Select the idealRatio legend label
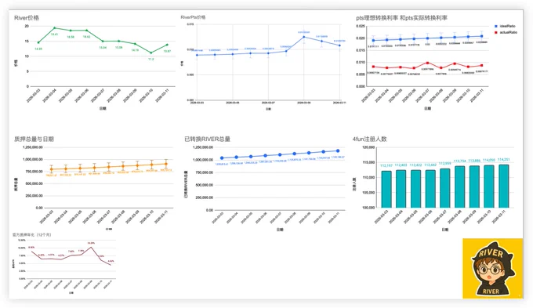 click(507, 26)
